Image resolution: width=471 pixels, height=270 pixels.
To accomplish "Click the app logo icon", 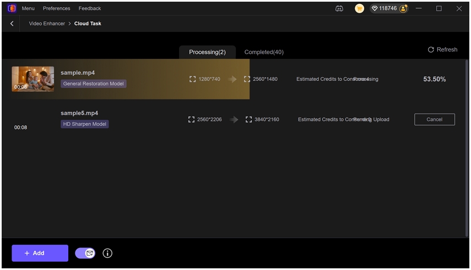I will point(12,8).
